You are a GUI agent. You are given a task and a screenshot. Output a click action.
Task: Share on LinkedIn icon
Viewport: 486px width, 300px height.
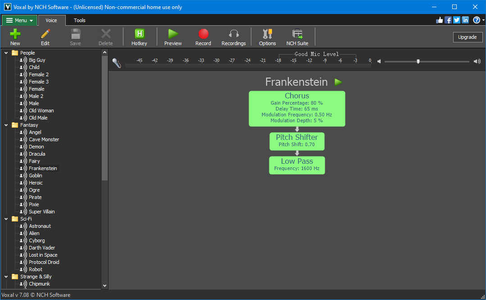[466, 20]
